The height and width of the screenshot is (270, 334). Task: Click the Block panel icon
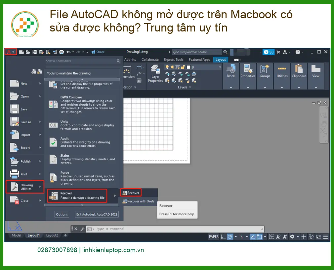(x=231, y=69)
